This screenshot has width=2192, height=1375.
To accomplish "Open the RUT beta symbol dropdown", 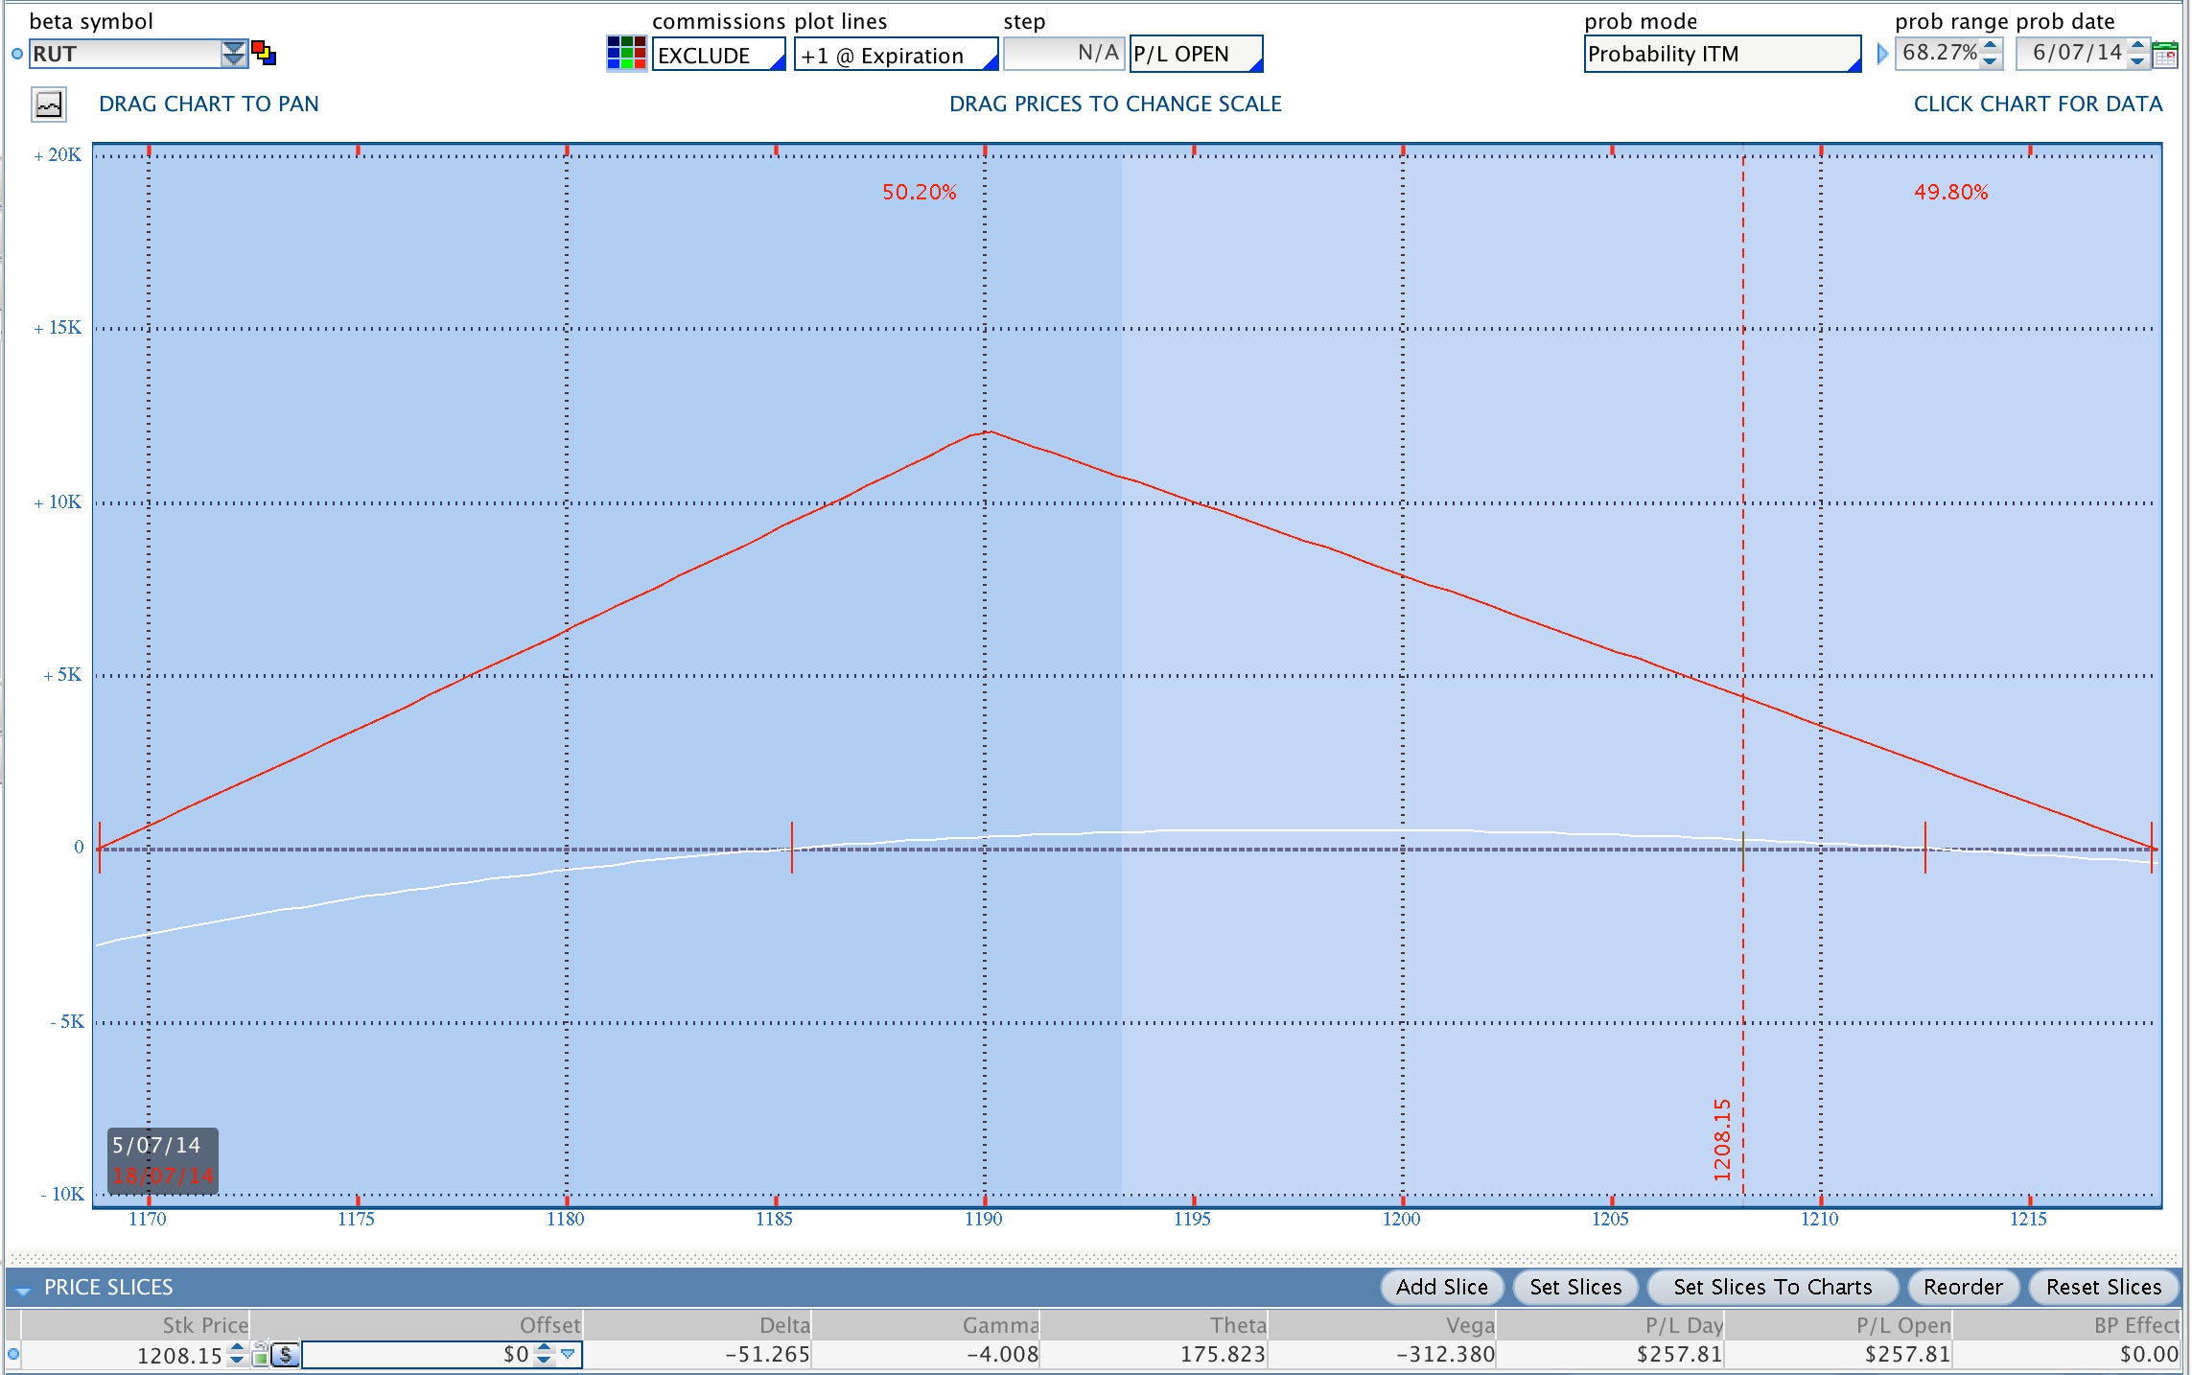I will click(233, 54).
